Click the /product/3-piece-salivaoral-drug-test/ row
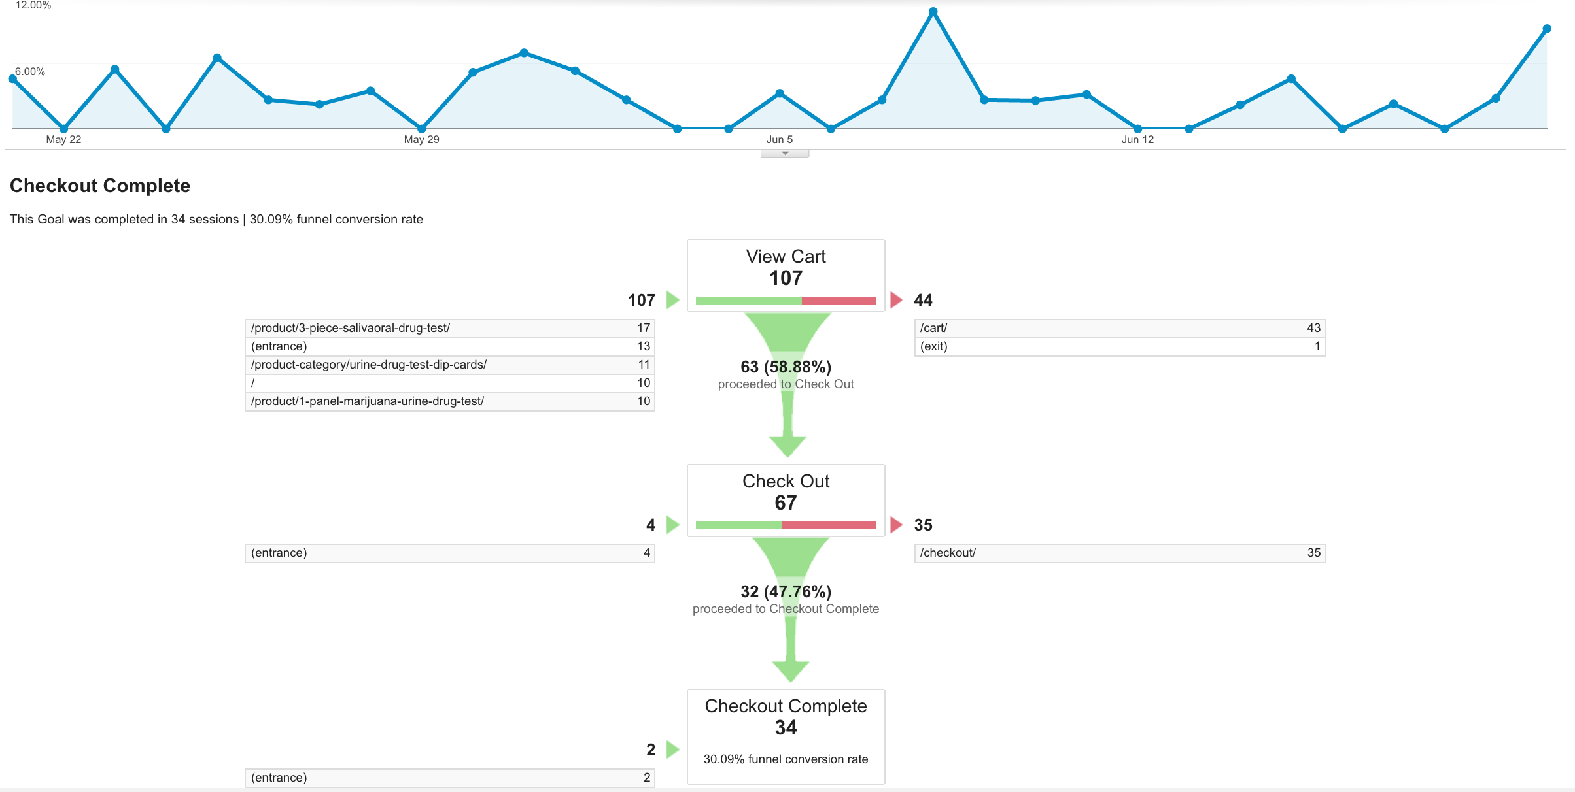This screenshot has height=792, width=1575. click(449, 328)
